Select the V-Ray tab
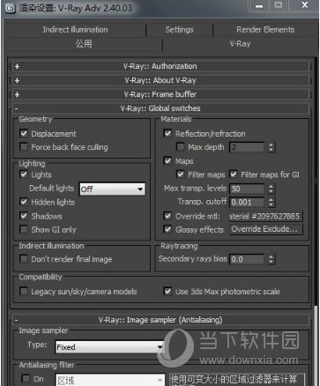This screenshot has height=386, width=320. pos(240,44)
